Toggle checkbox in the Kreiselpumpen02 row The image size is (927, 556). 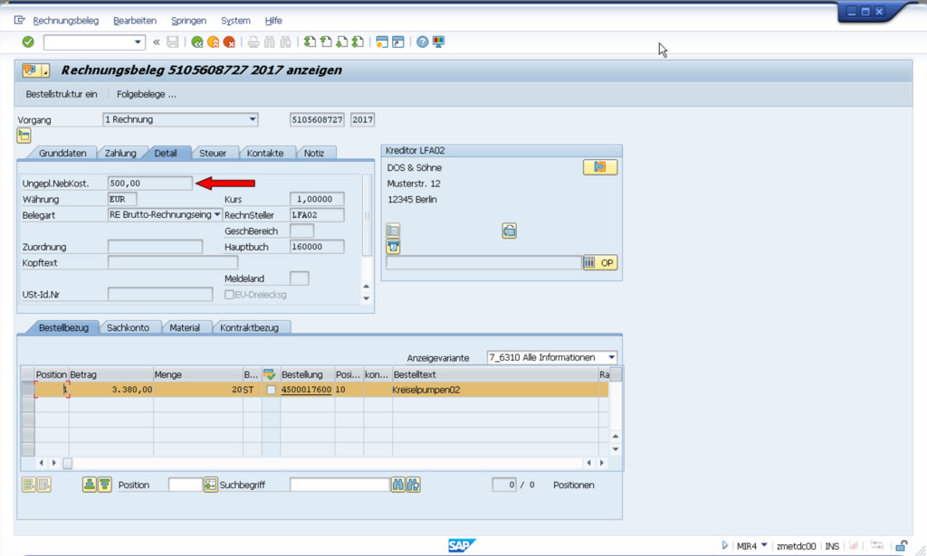click(272, 390)
